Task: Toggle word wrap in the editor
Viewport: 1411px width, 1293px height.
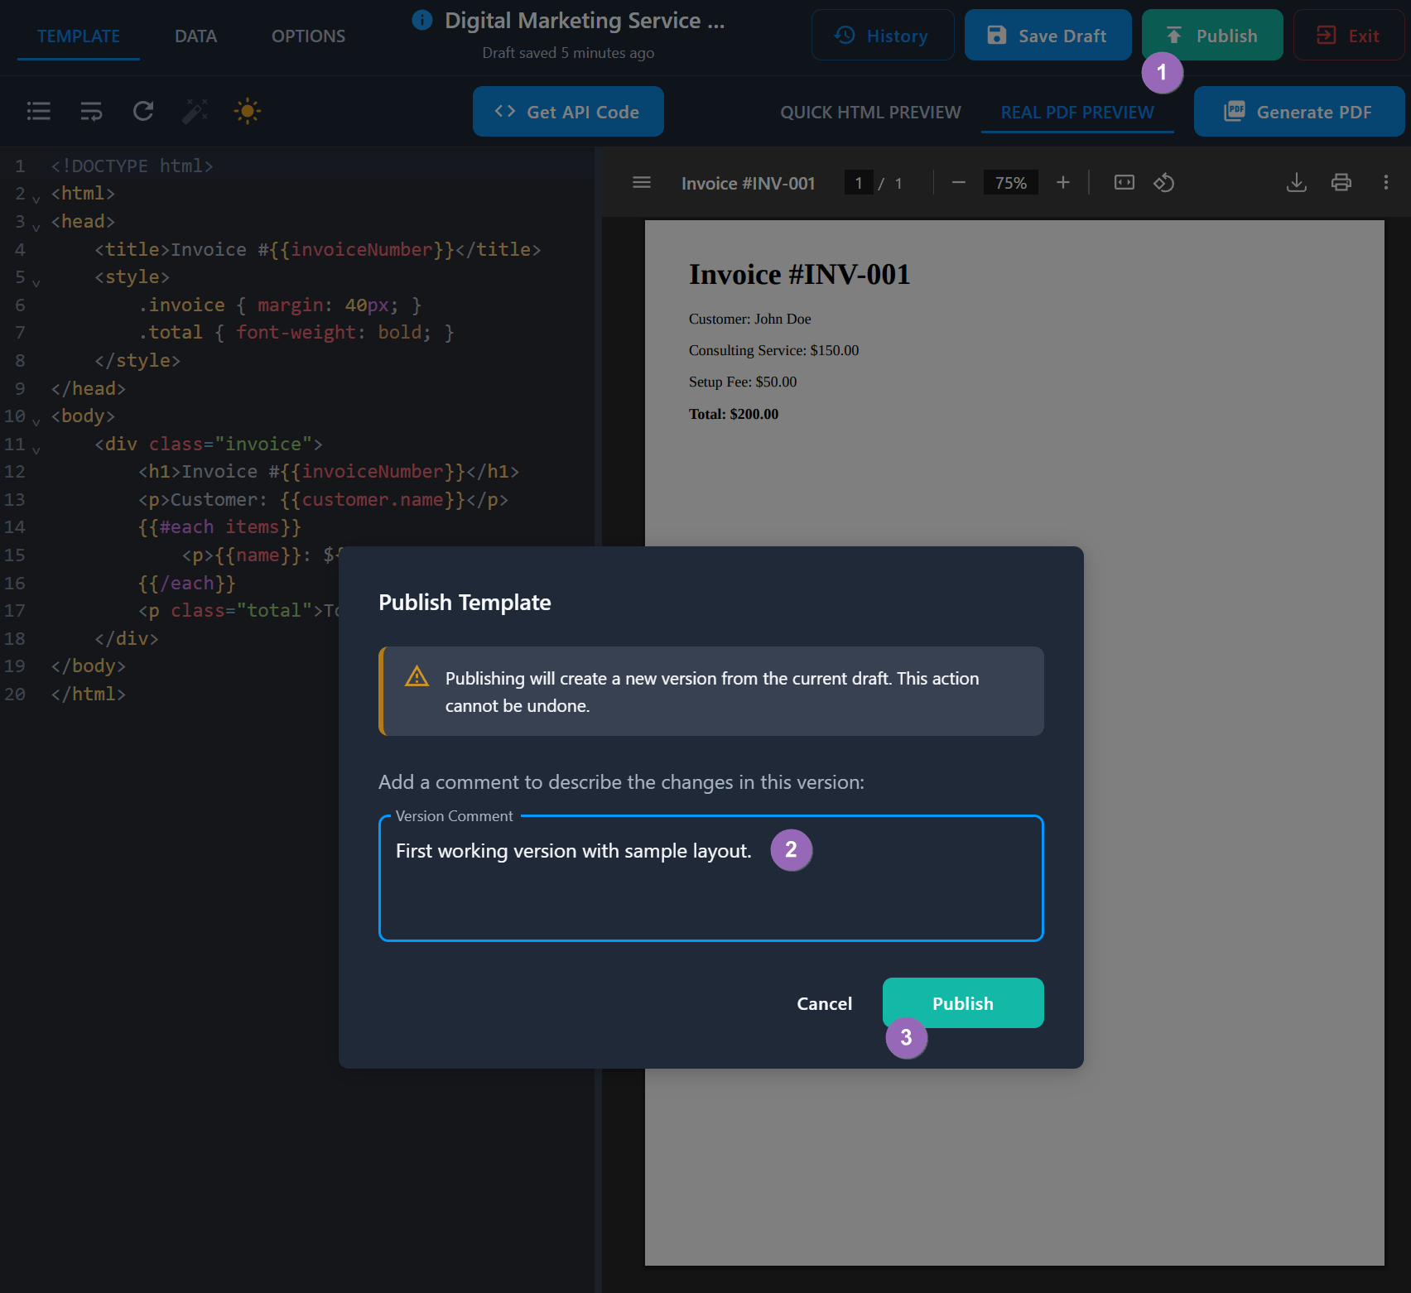Action: pos(91,111)
